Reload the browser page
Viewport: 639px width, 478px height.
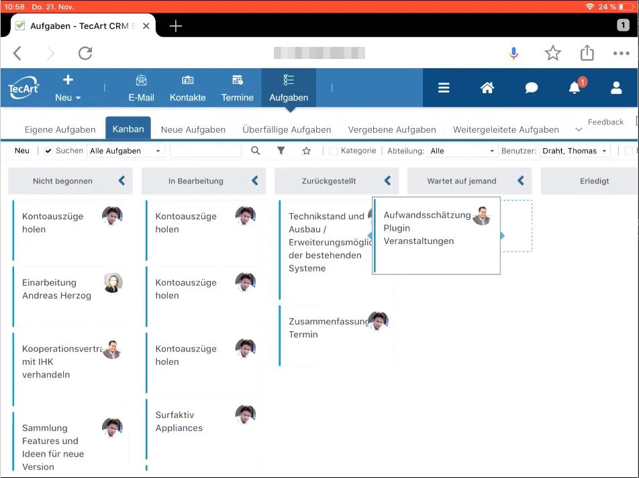[x=85, y=53]
